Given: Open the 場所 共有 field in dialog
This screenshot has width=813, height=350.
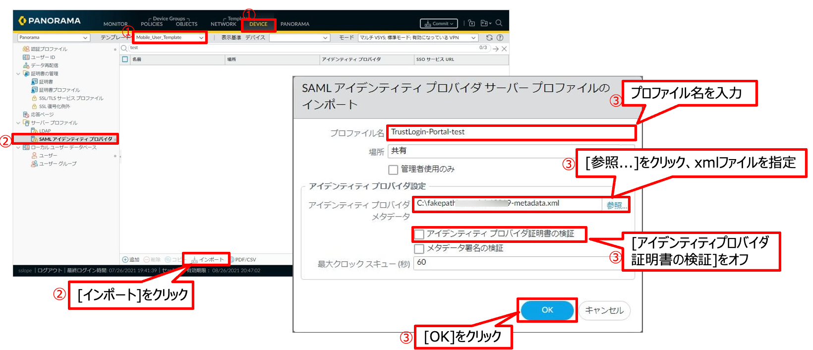Looking at the screenshot, I should [511, 151].
